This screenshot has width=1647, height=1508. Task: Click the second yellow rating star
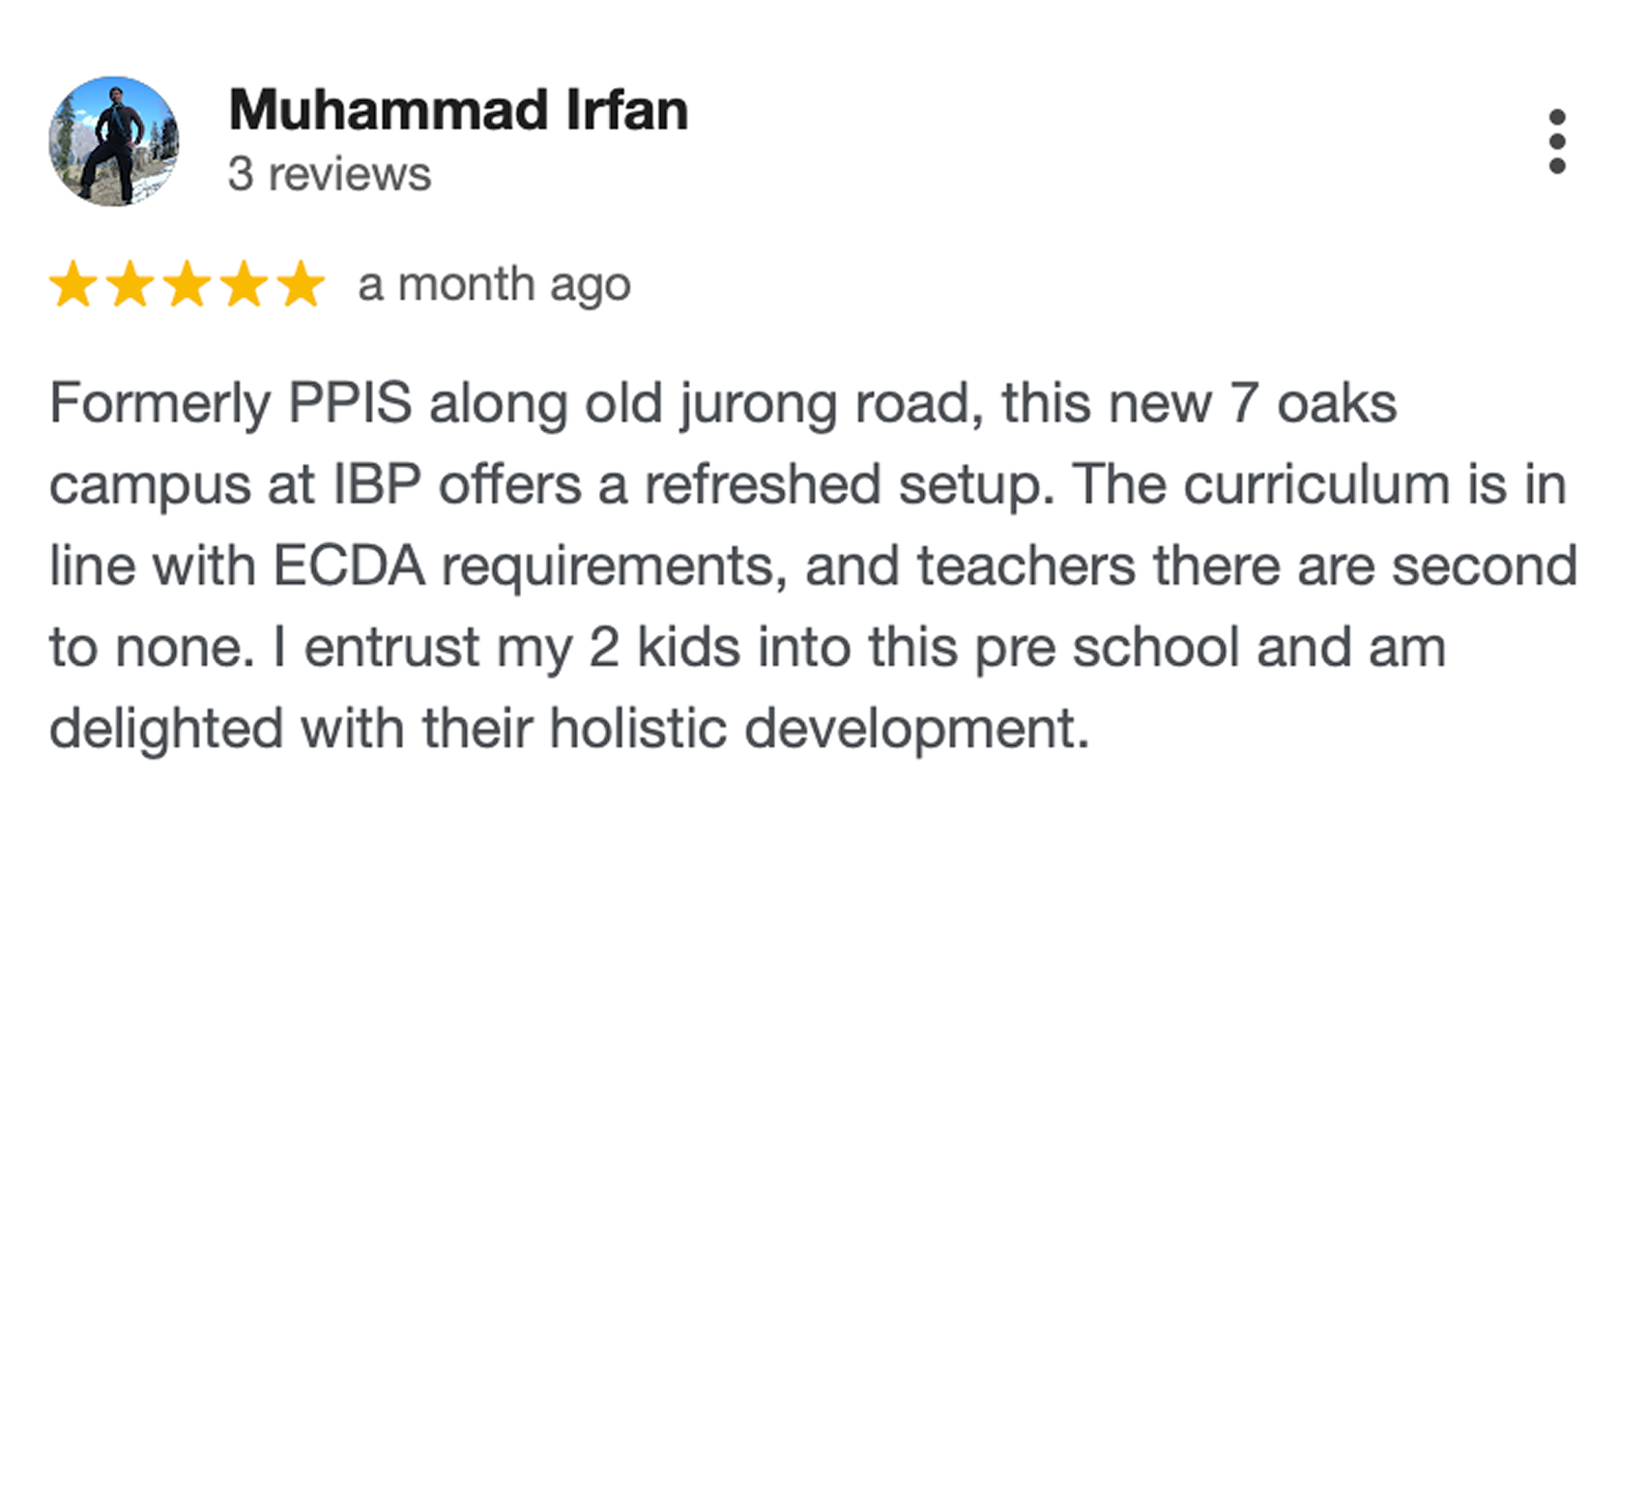130,284
